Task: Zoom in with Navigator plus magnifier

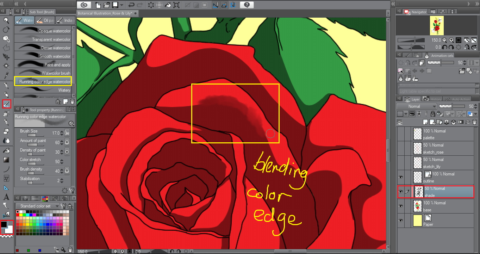Action: coord(451,40)
